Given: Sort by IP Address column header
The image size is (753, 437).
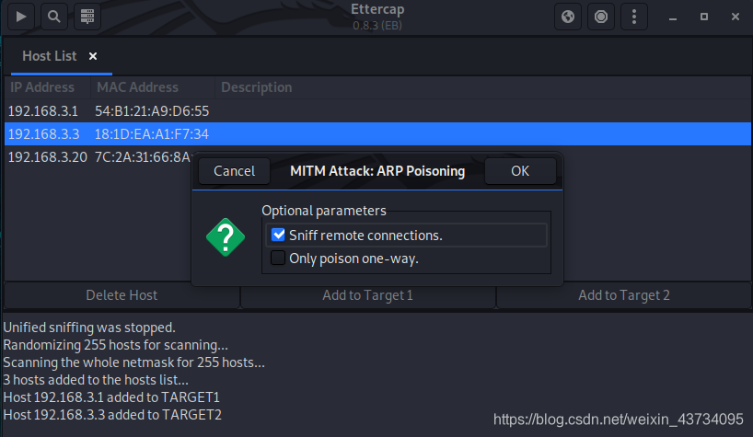Looking at the screenshot, I should click(42, 87).
